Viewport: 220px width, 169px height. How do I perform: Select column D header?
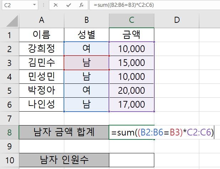[177, 20]
